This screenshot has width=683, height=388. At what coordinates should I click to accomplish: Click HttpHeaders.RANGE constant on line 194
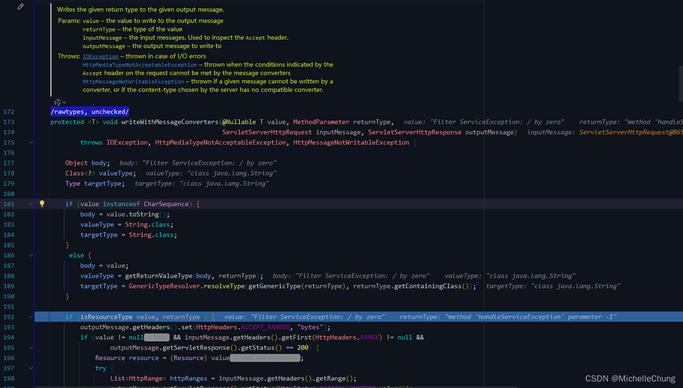(348, 337)
